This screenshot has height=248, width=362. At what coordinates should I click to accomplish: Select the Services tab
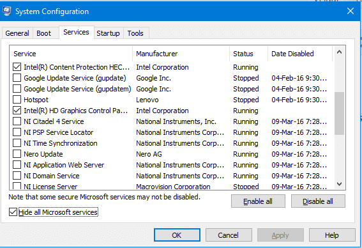click(x=76, y=32)
